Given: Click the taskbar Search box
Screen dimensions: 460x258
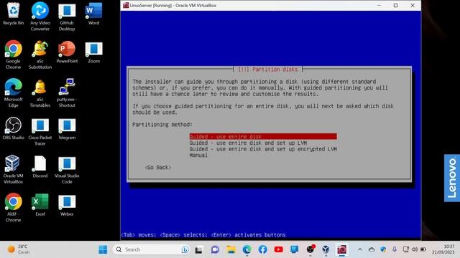Looking at the screenshot, I should pyautogui.click(x=152, y=249).
